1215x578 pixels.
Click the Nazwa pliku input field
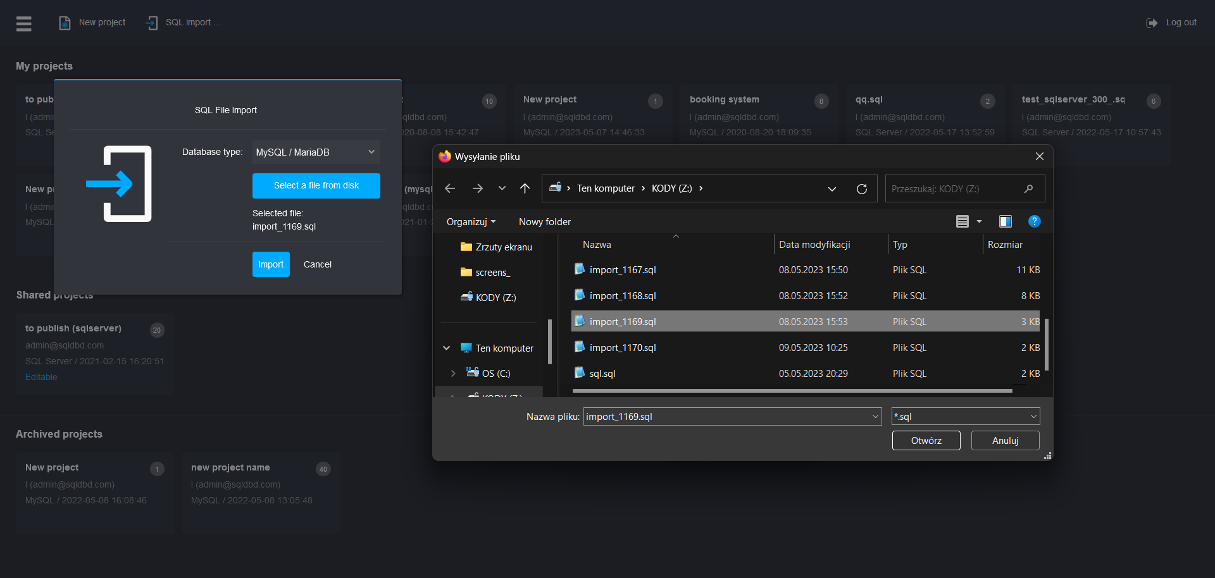(726, 416)
